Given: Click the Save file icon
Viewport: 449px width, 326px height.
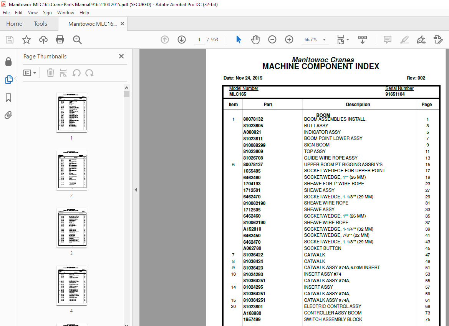Looking at the screenshot, I should pos(10,40).
